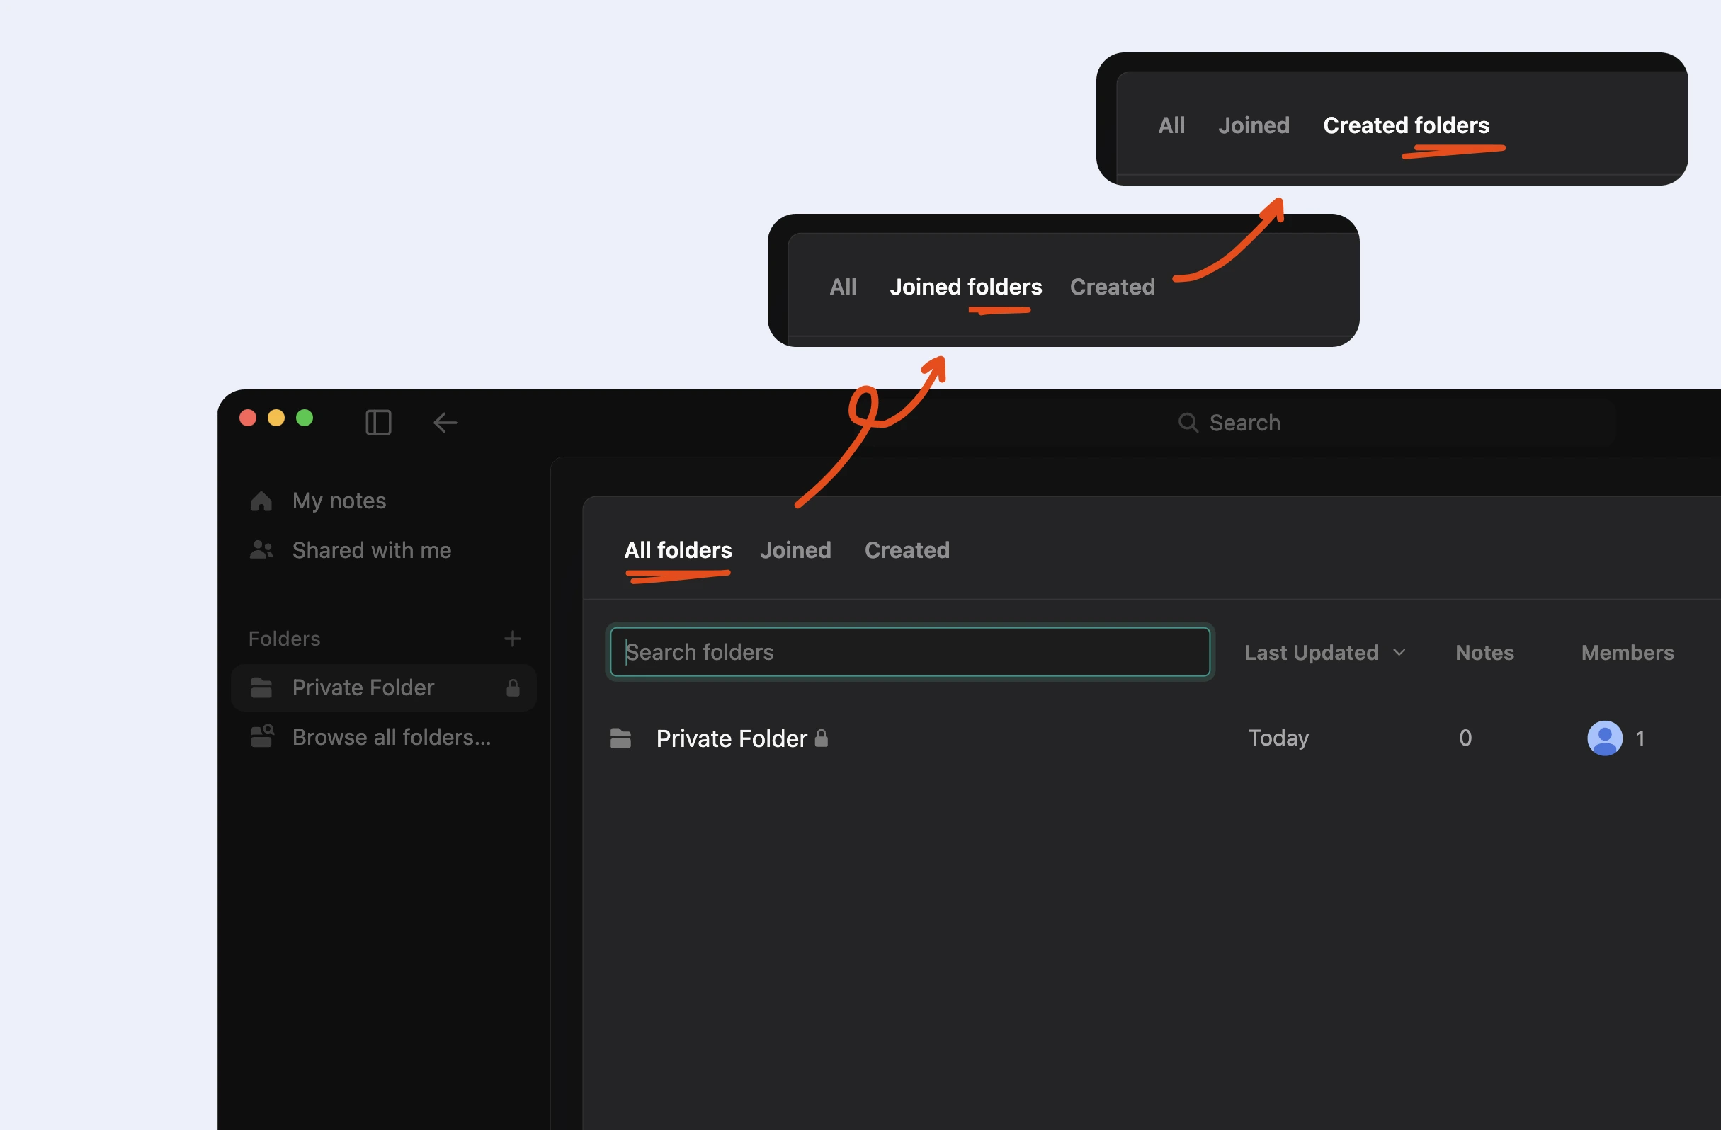Click inside the Search folders field
The image size is (1721, 1130).
pos(909,651)
